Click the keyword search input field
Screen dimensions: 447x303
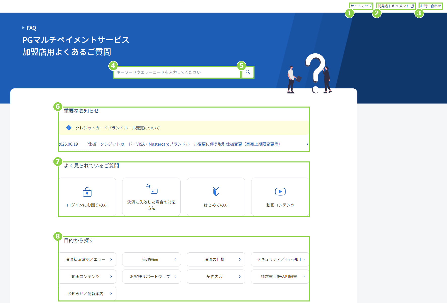(177, 72)
